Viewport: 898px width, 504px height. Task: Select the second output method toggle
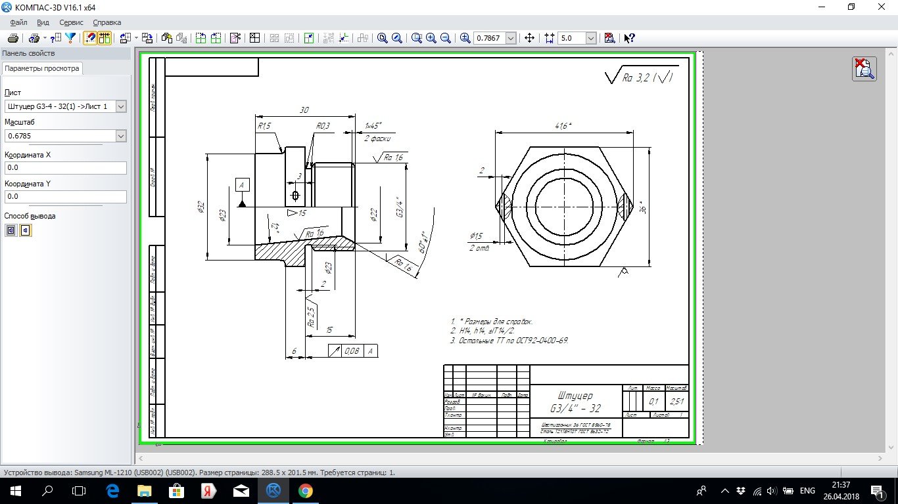click(x=26, y=230)
